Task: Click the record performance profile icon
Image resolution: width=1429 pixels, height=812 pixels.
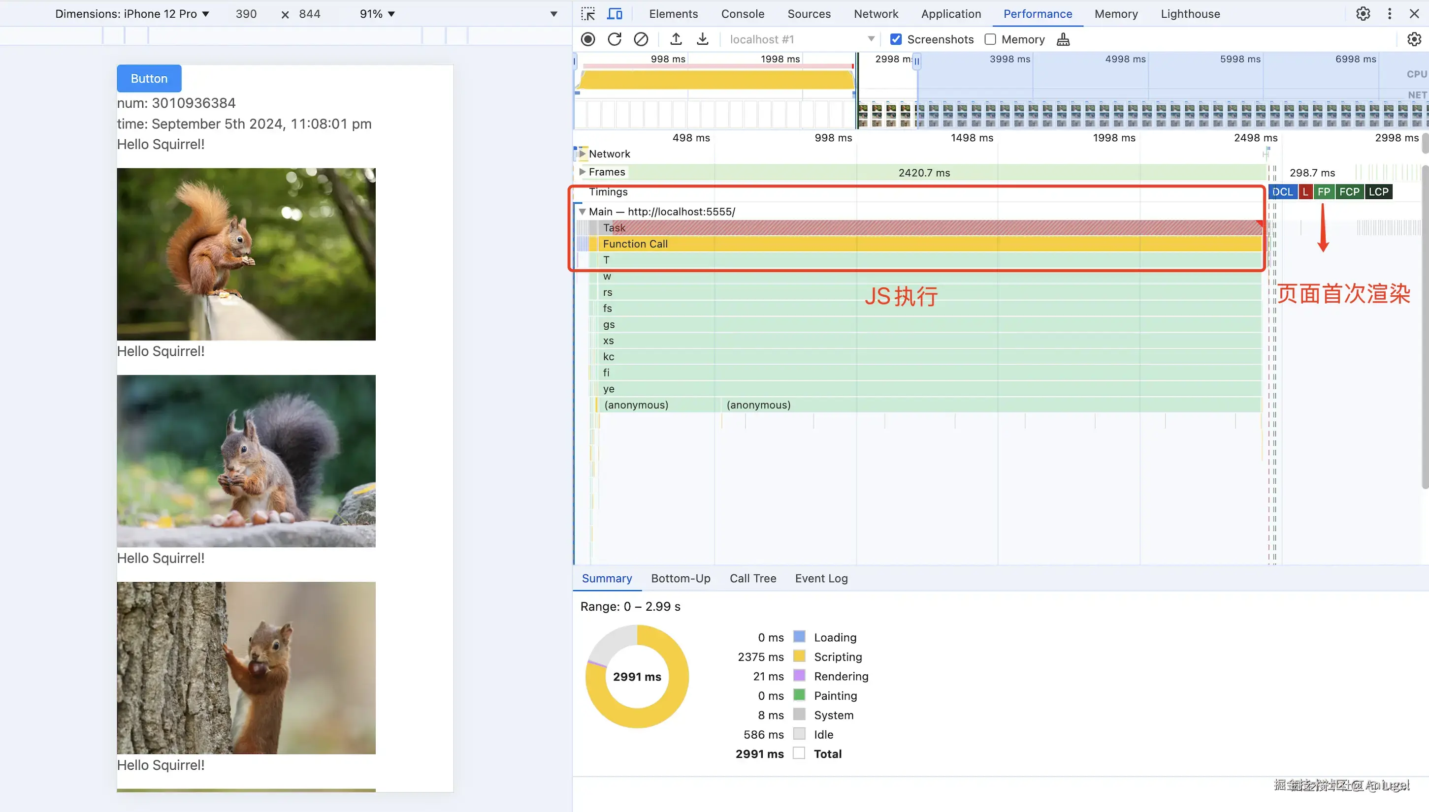Action: [x=587, y=39]
